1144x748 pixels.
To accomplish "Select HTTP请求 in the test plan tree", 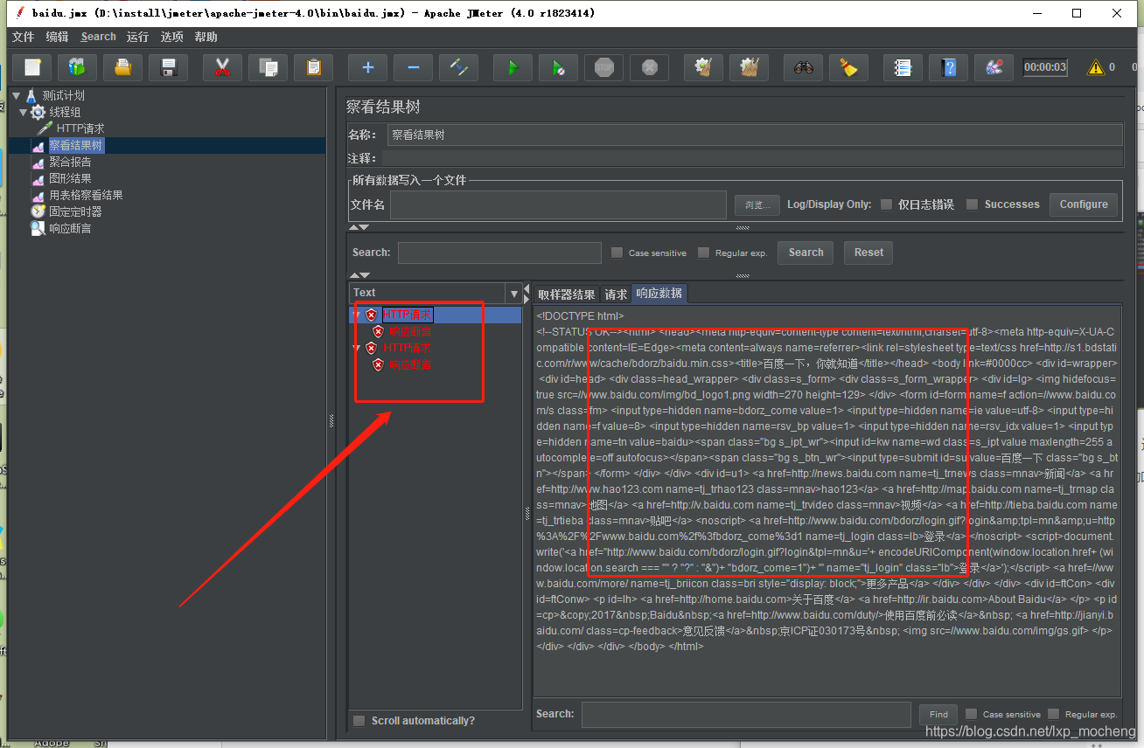I will (80, 128).
